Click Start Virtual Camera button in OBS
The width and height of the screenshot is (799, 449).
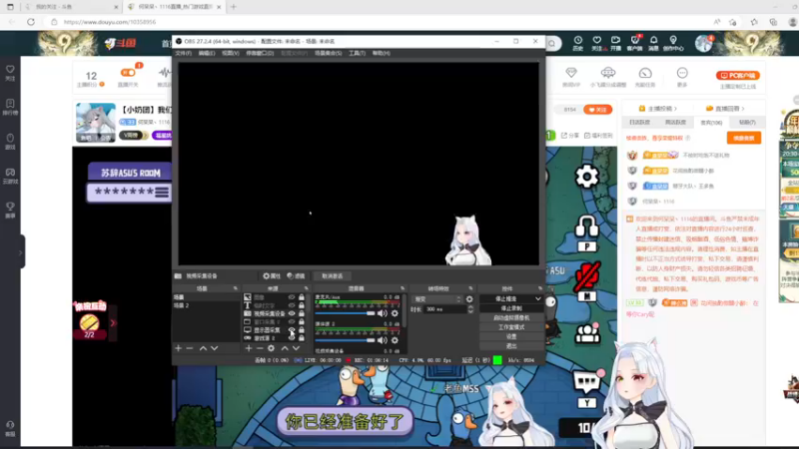tap(511, 317)
